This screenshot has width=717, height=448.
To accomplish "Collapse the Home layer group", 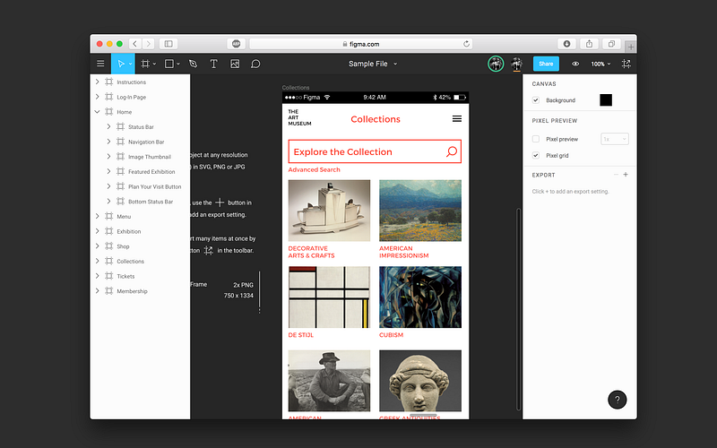I will click(97, 112).
